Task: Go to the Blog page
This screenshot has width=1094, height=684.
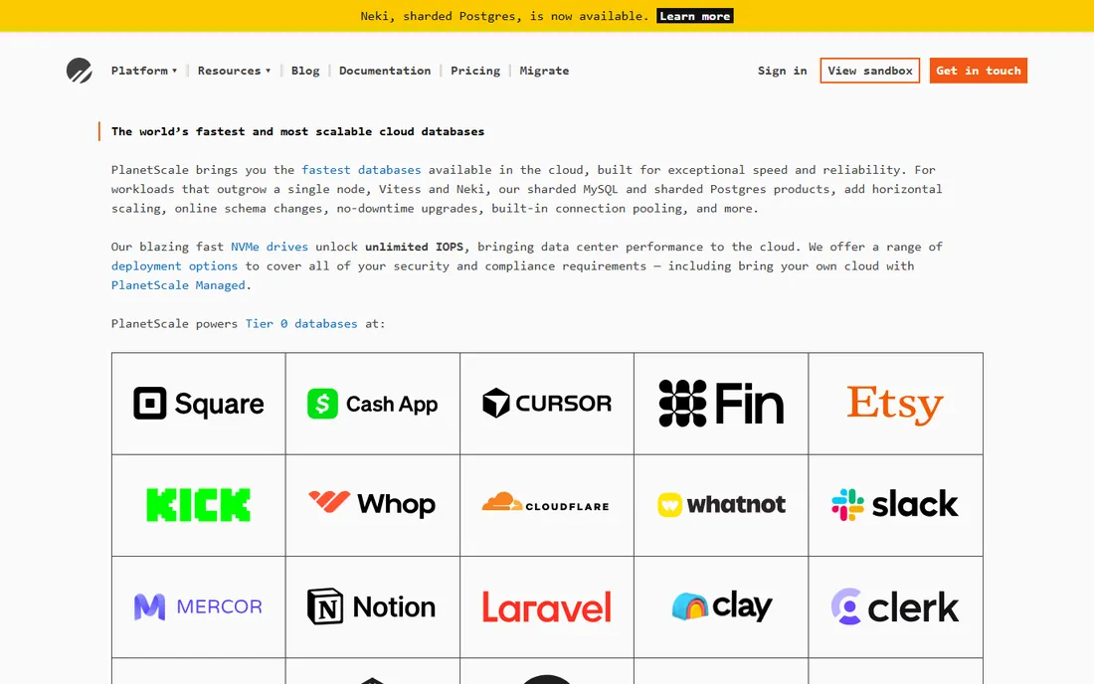Action: (x=305, y=71)
